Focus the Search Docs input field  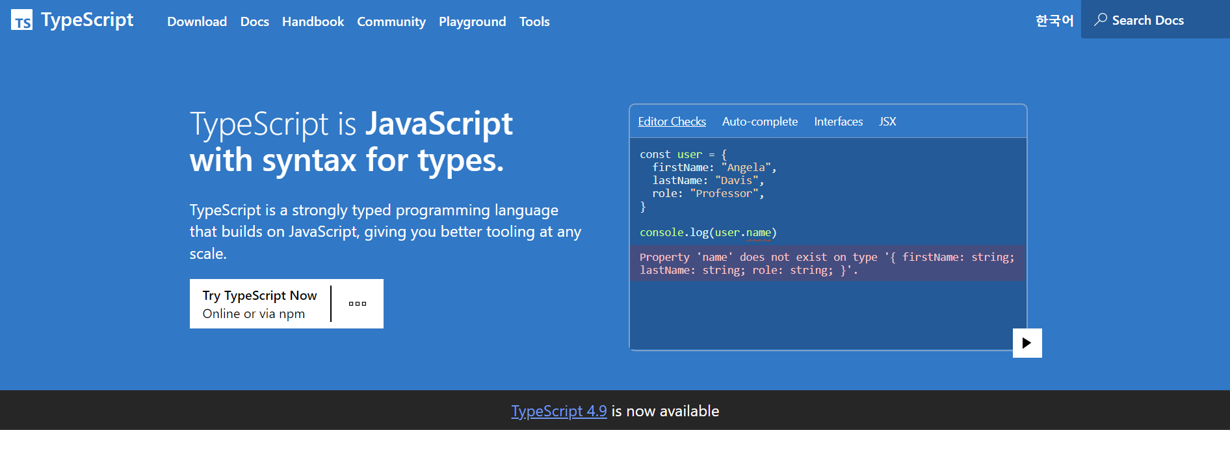[x=1155, y=20]
